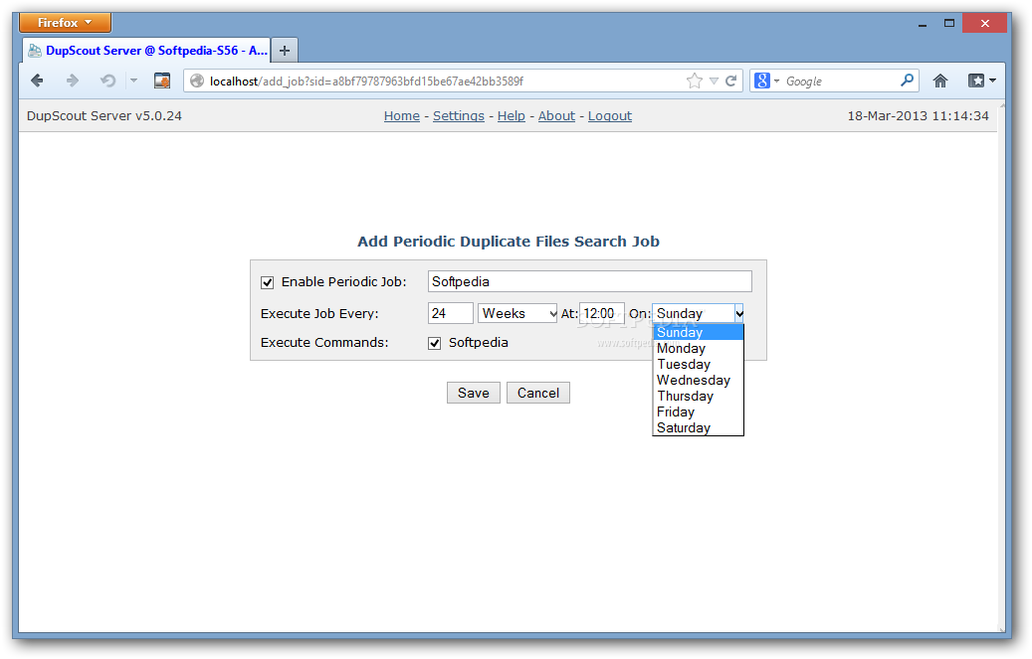Viewport: 1032px width, 659px height.
Task: Toggle the Enable Periodic Job checkbox
Action: [268, 282]
